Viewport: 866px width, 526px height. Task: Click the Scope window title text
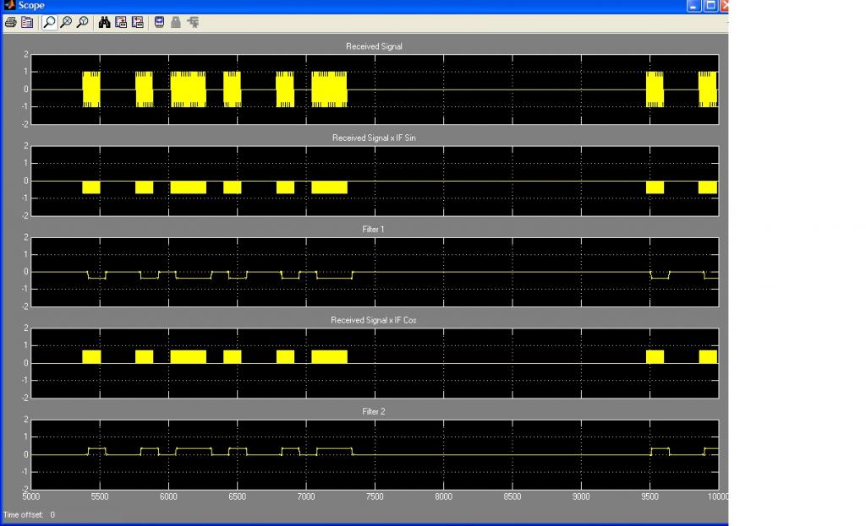[x=31, y=6]
